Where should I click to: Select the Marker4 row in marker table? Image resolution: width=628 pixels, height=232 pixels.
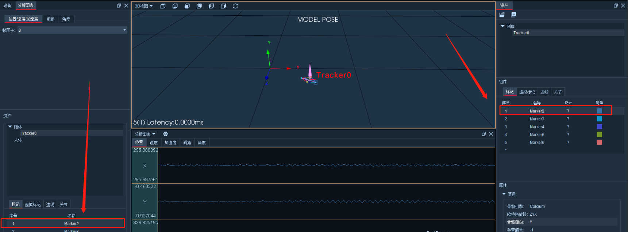coord(562,127)
